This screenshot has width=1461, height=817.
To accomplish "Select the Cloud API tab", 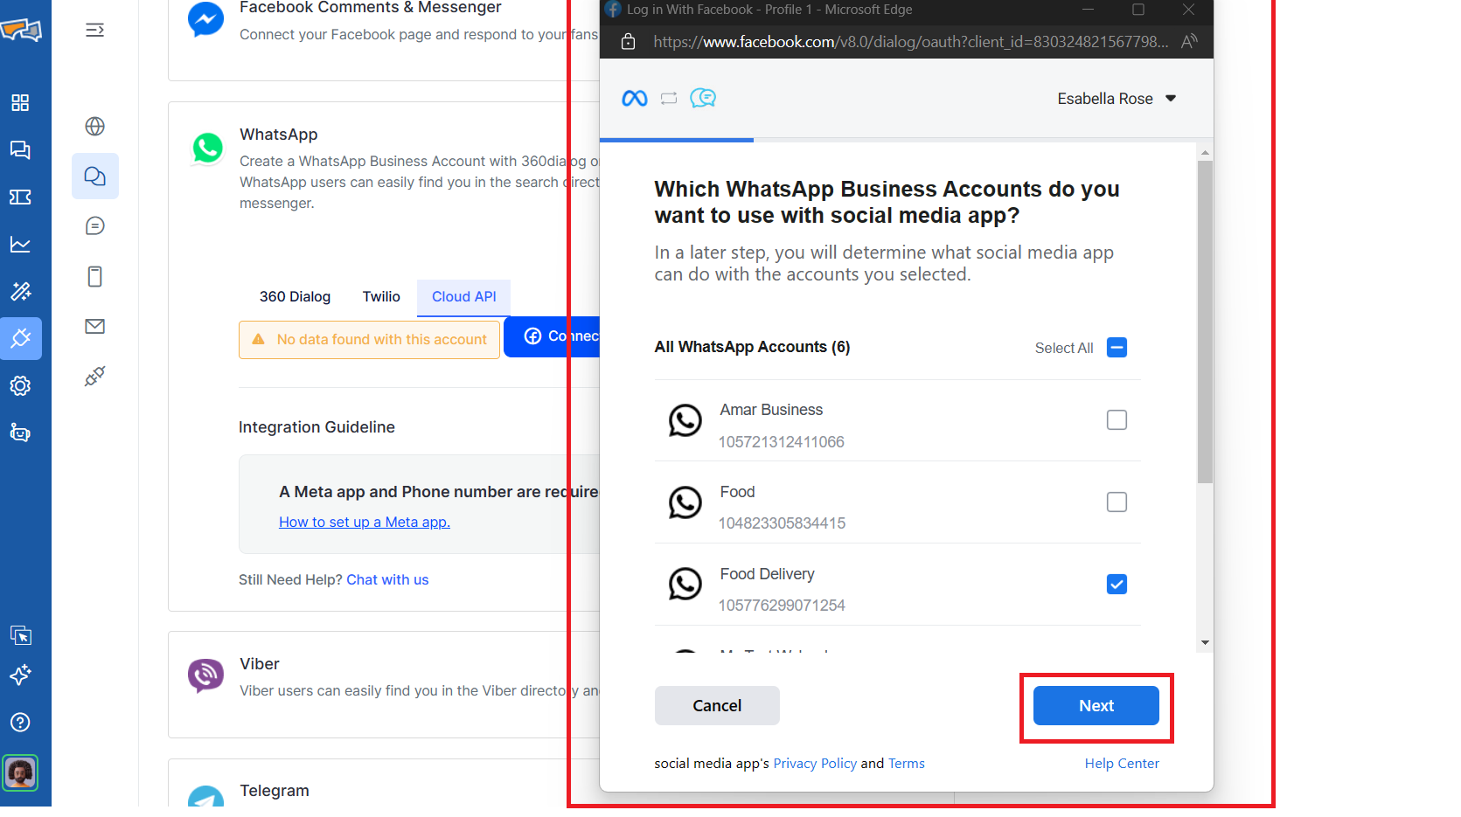I will [463, 298].
